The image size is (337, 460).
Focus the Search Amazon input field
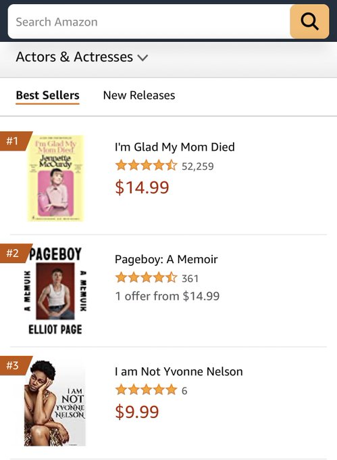coord(149,22)
